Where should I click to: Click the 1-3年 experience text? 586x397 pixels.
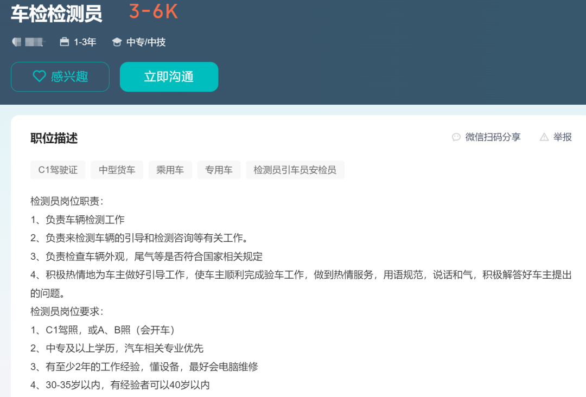point(85,42)
